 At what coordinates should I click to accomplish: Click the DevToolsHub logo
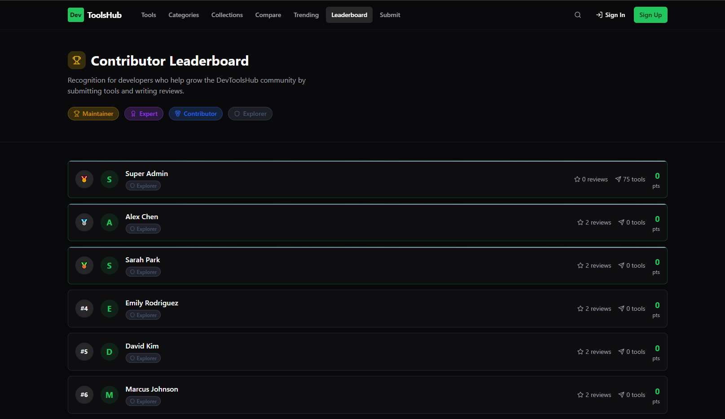(x=95, y=15)
